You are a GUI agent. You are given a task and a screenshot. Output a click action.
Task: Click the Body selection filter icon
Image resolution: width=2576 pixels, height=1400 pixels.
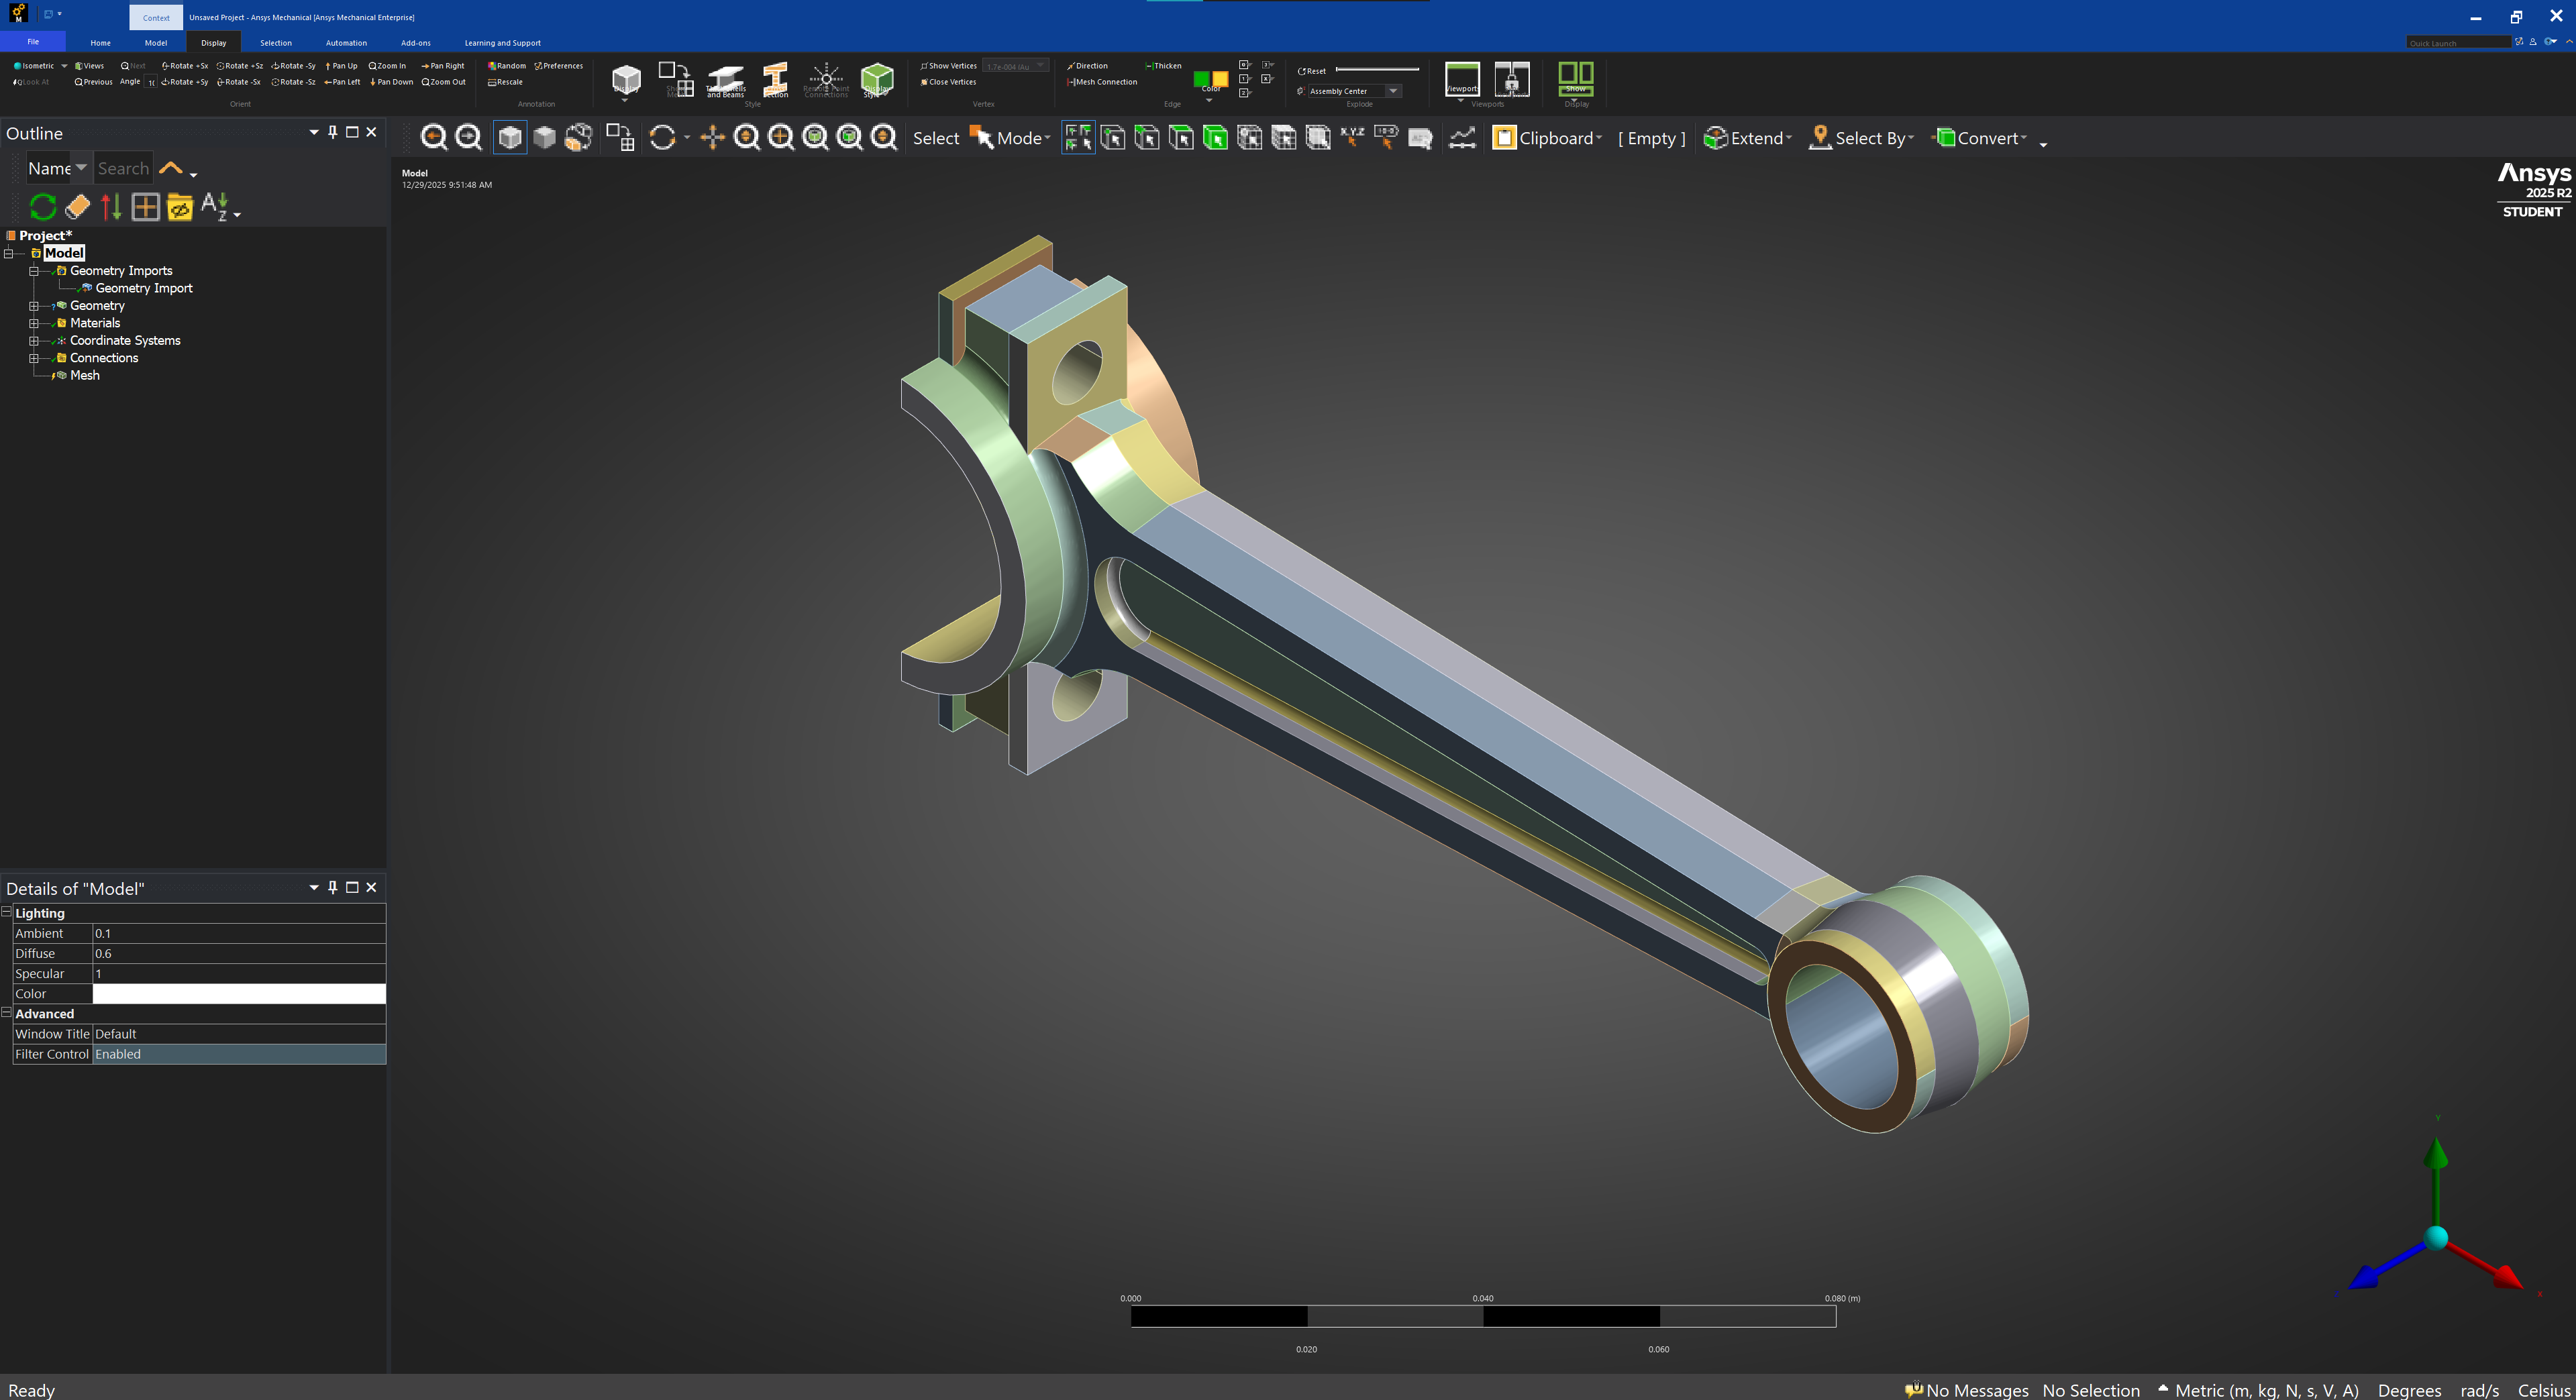click(x=1215, y=138)
